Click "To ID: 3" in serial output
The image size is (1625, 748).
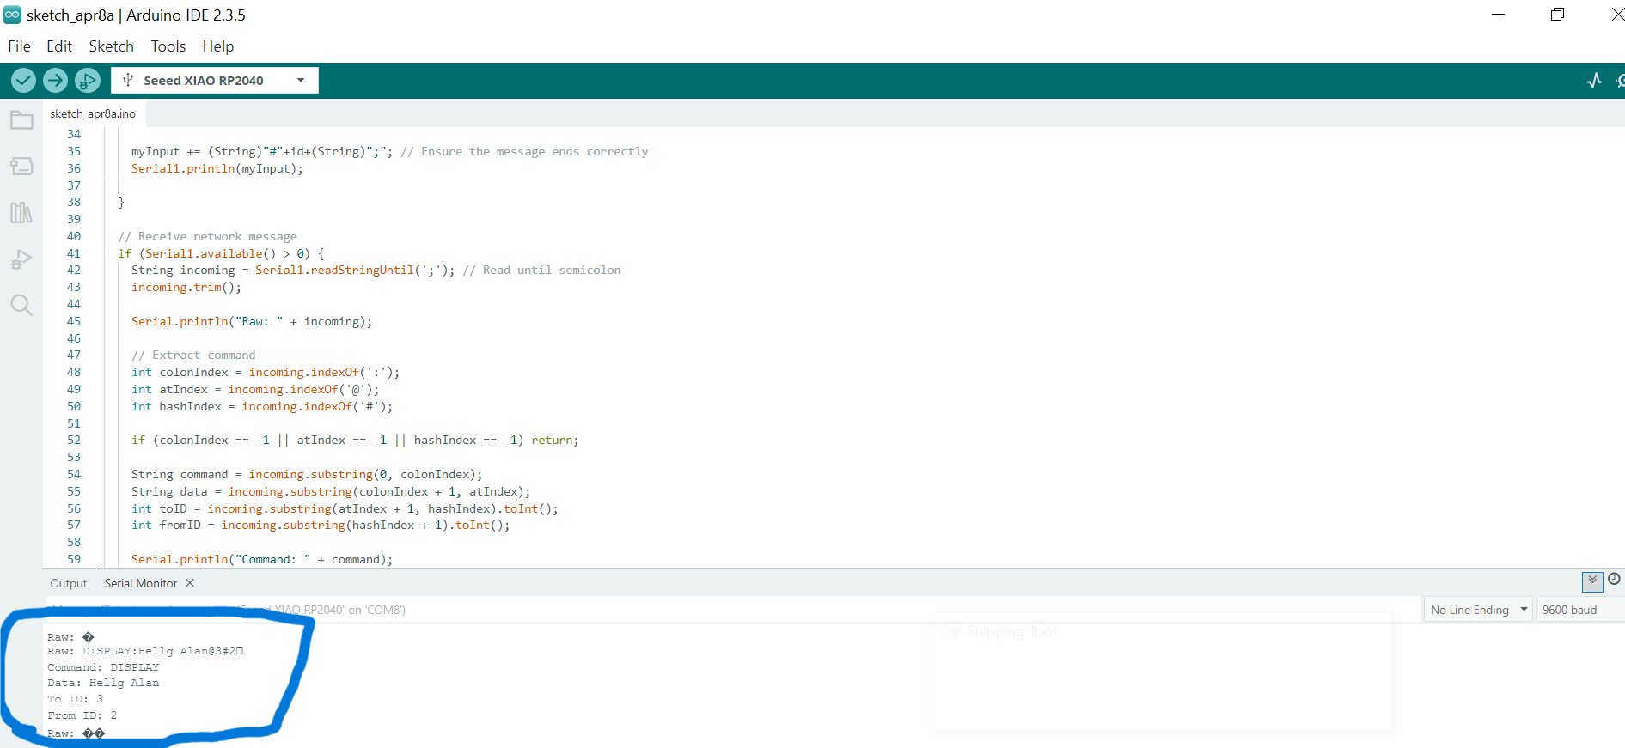76,699
